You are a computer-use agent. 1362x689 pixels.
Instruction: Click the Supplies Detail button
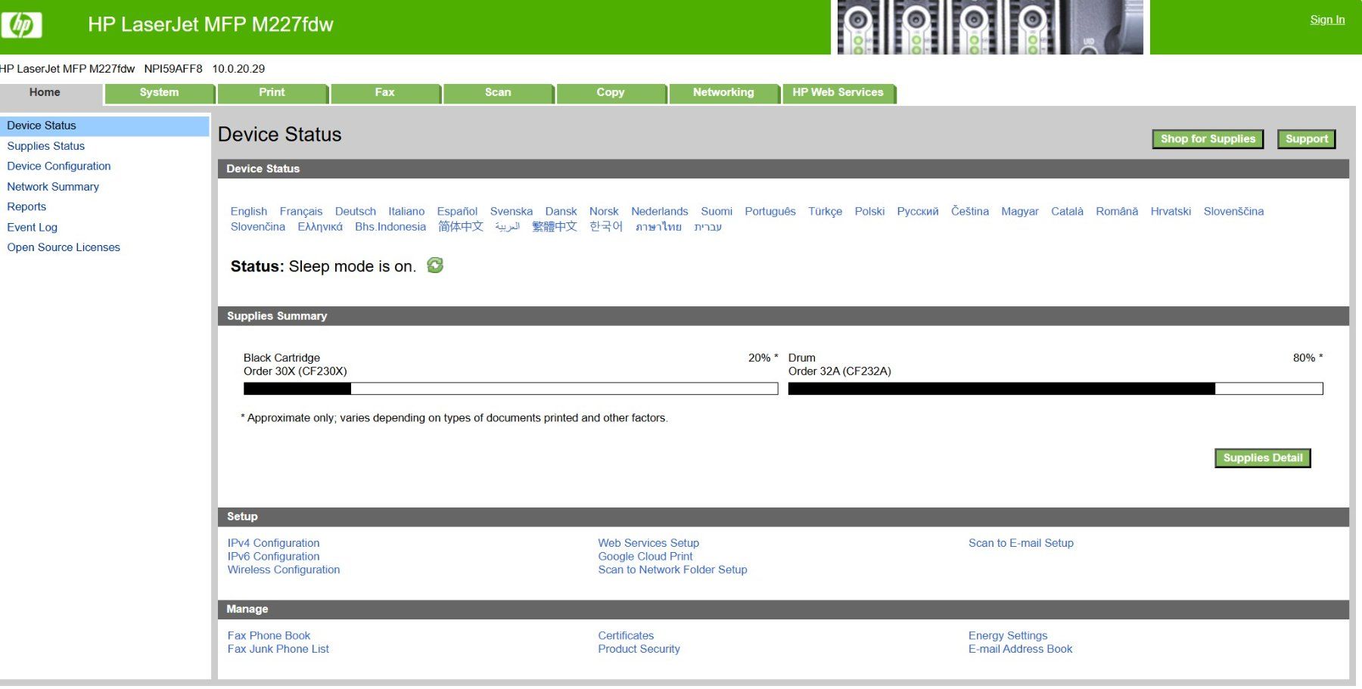1263,458
